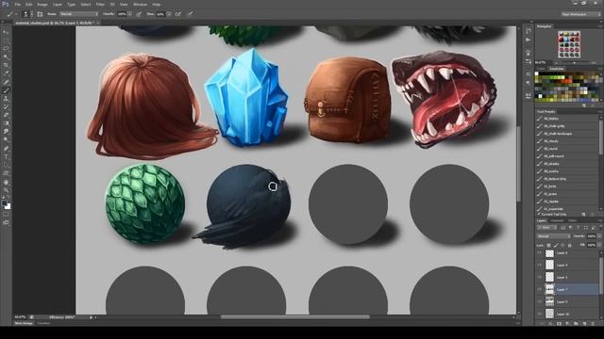
Task: Open the Actions panel play icon in dock
Action: tap(528, 40)
